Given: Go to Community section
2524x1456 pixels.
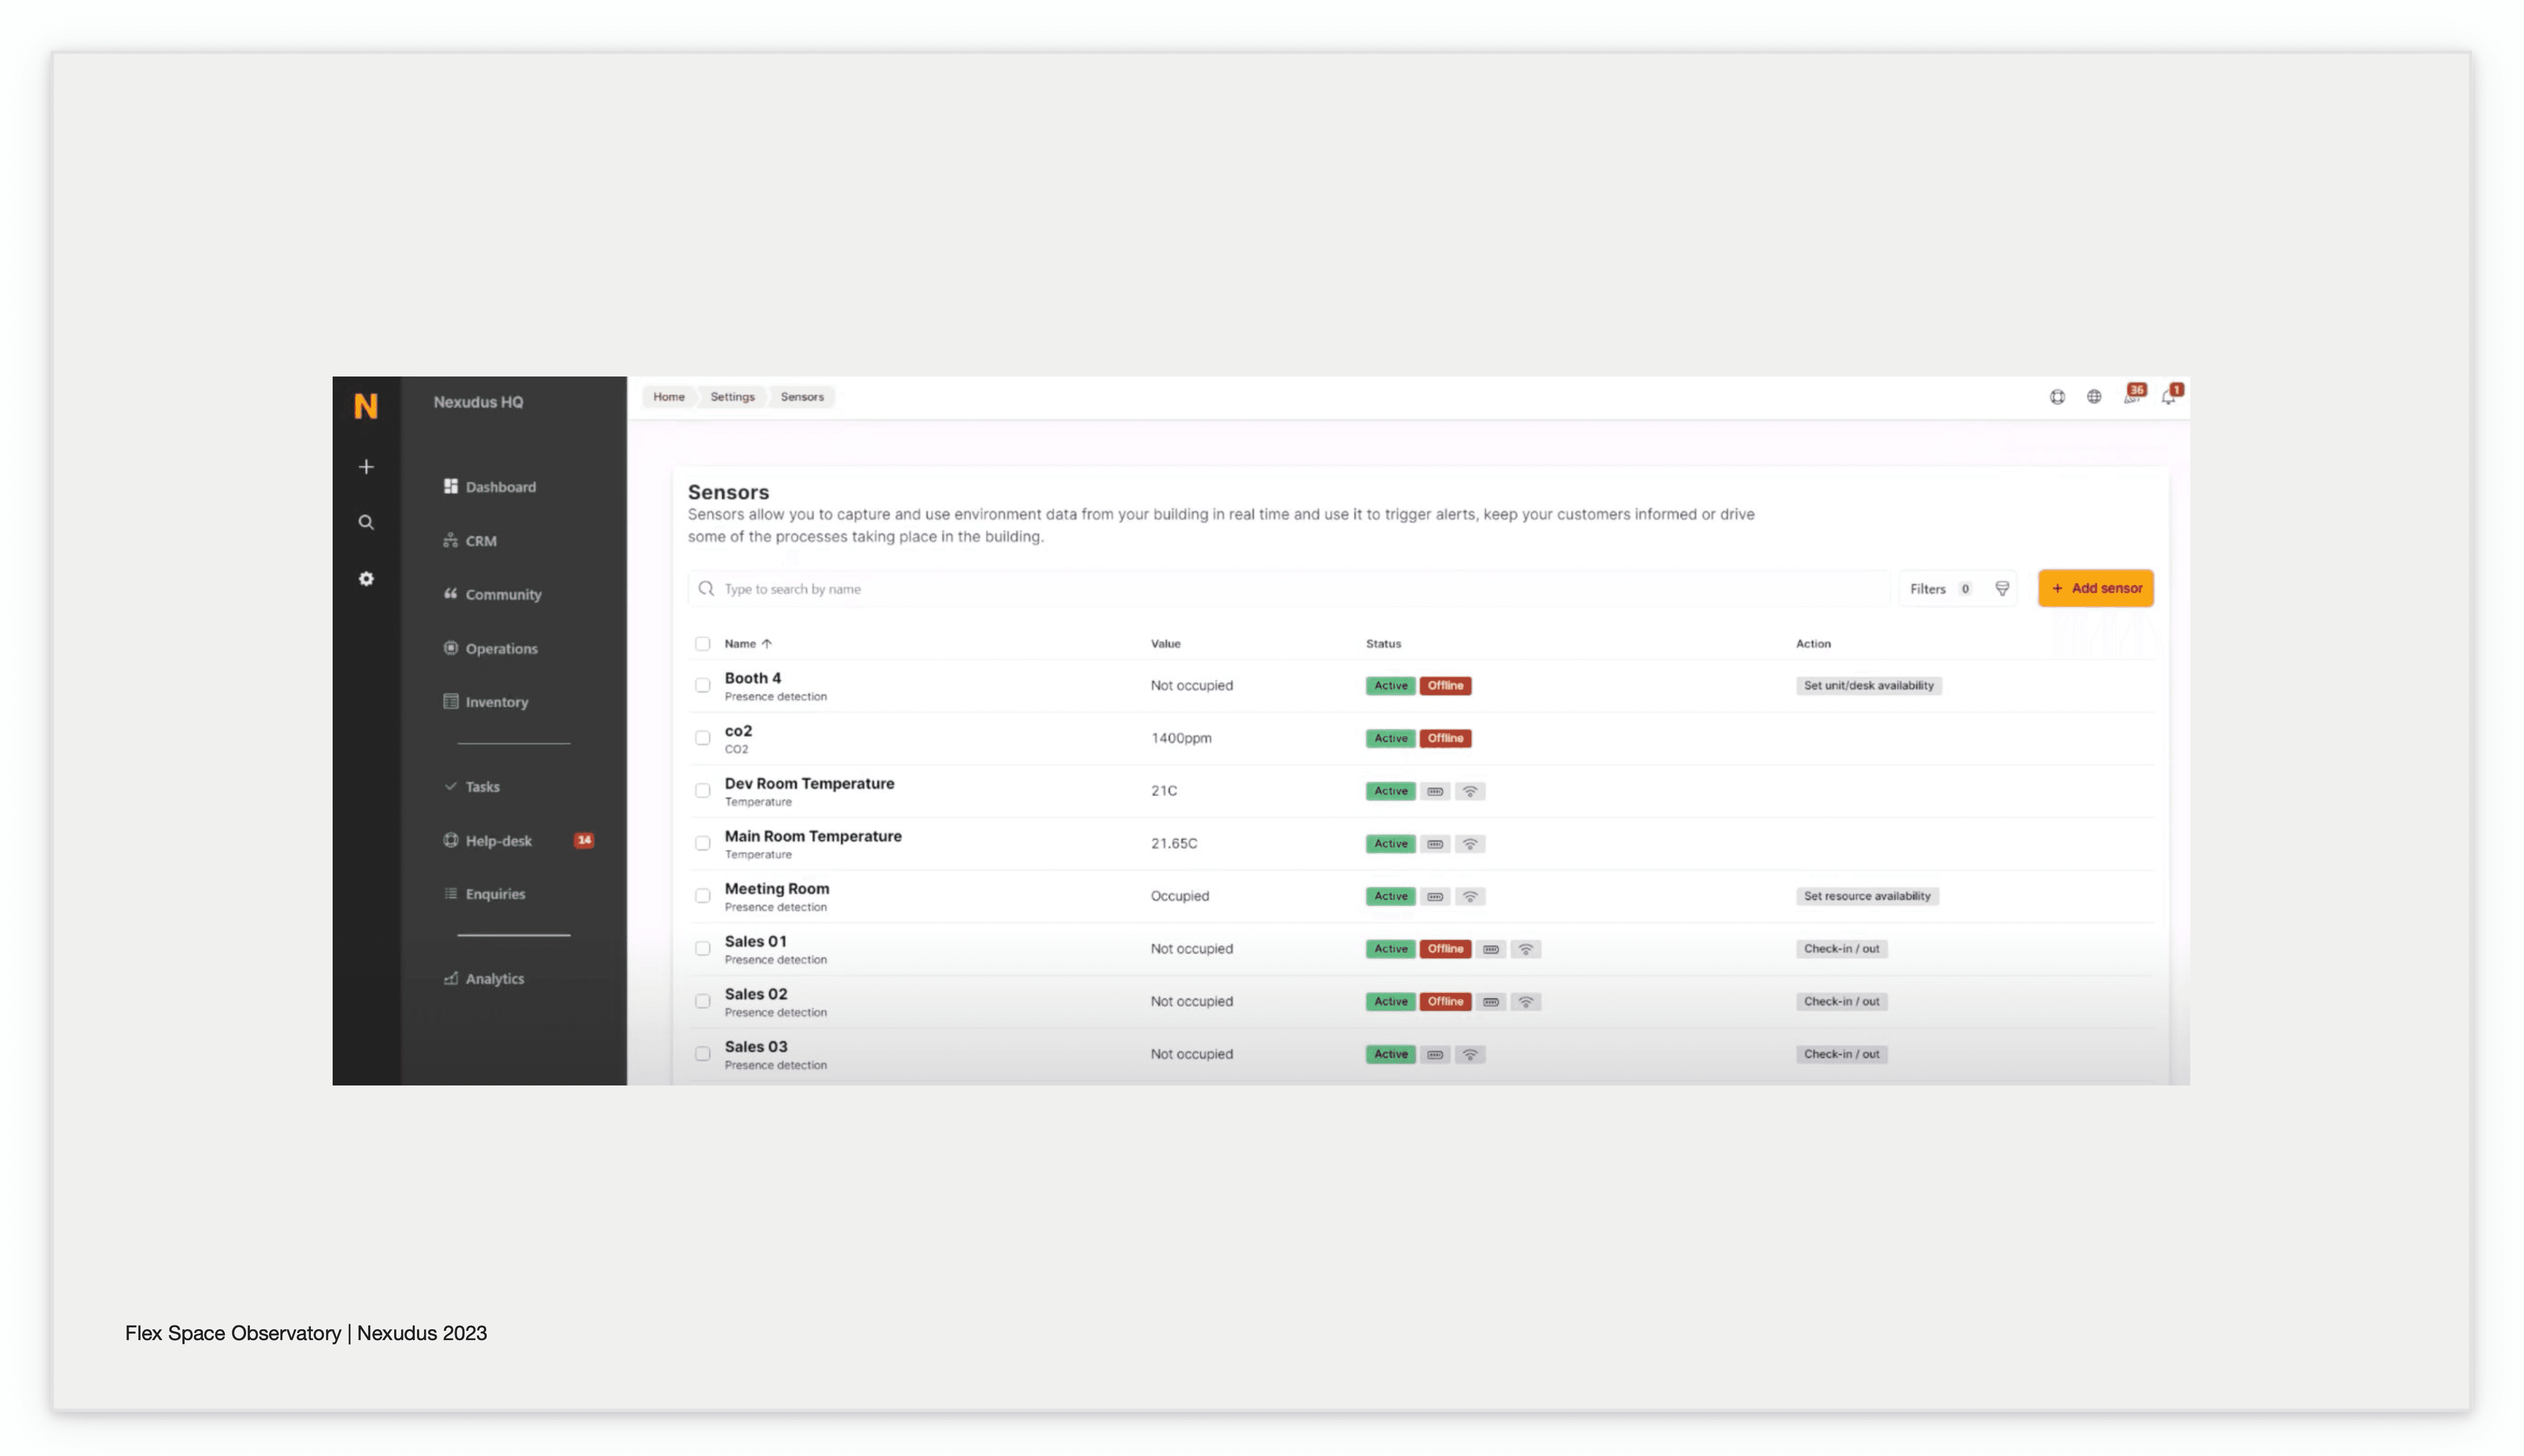Looking at the screenshot, I should click(x=492, y=594).
